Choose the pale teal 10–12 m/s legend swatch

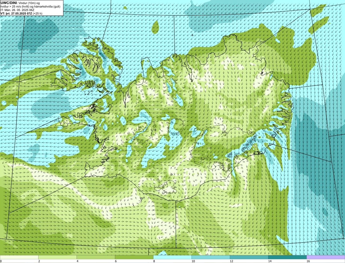(x=211, y=257)
